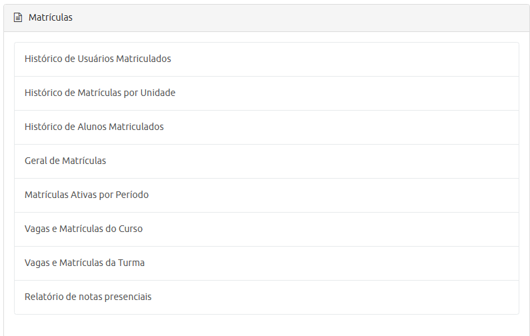Screen dimensions: 530x336
Task: Choose the course vacancies and enrollments row
Action: coord(267,229)
